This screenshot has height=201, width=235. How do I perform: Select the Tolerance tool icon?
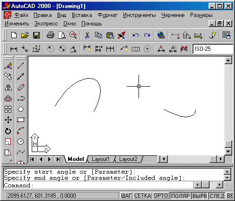(x=136, y=49)
